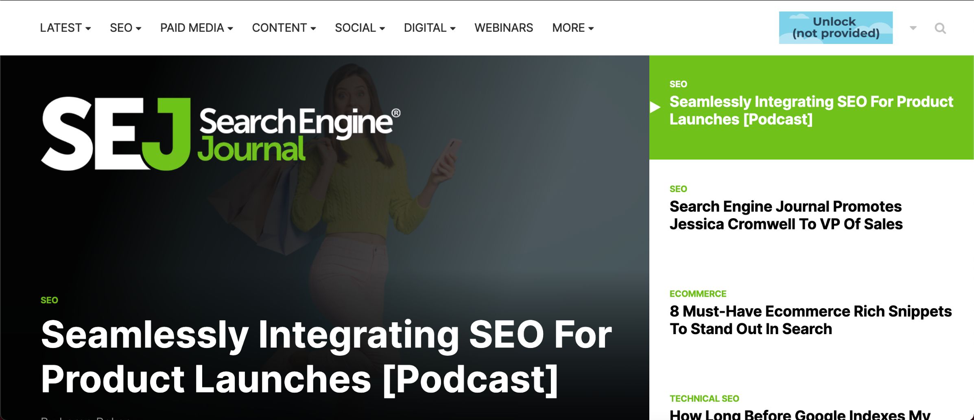Open 8 Must-Have Ecommerce Rich Snippets article

(x=810, y=320)
